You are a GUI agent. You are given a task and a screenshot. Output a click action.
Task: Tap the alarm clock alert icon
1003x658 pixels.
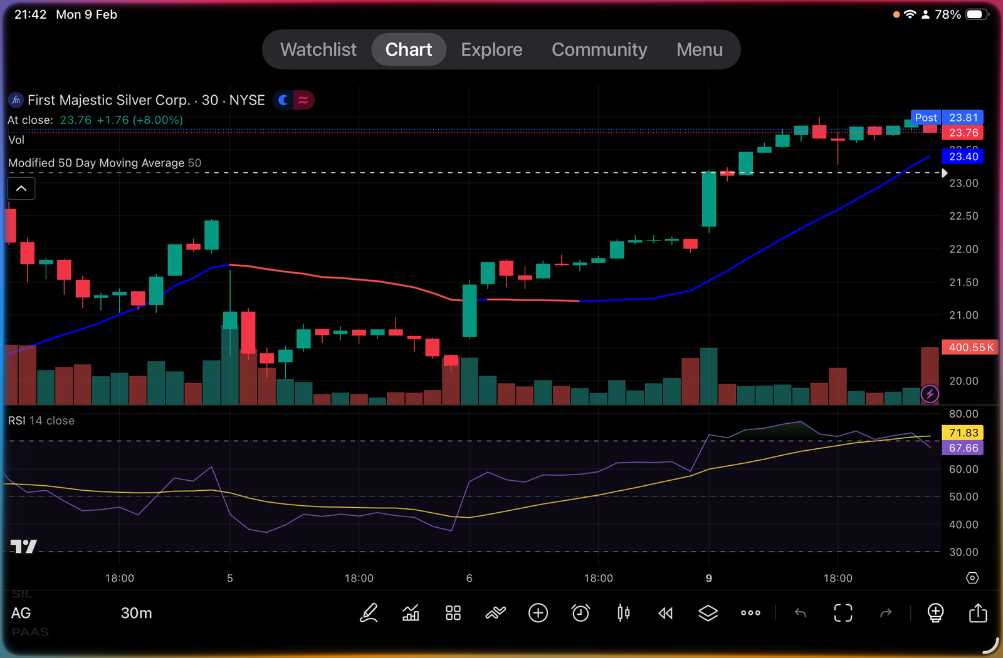point(580,613)
